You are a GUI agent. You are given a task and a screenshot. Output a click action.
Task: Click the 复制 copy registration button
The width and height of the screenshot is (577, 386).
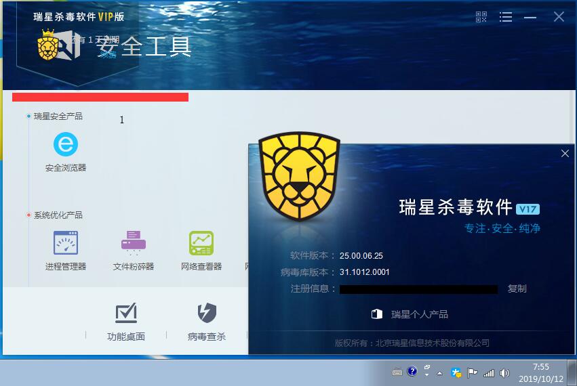click(x=517, y=288)
